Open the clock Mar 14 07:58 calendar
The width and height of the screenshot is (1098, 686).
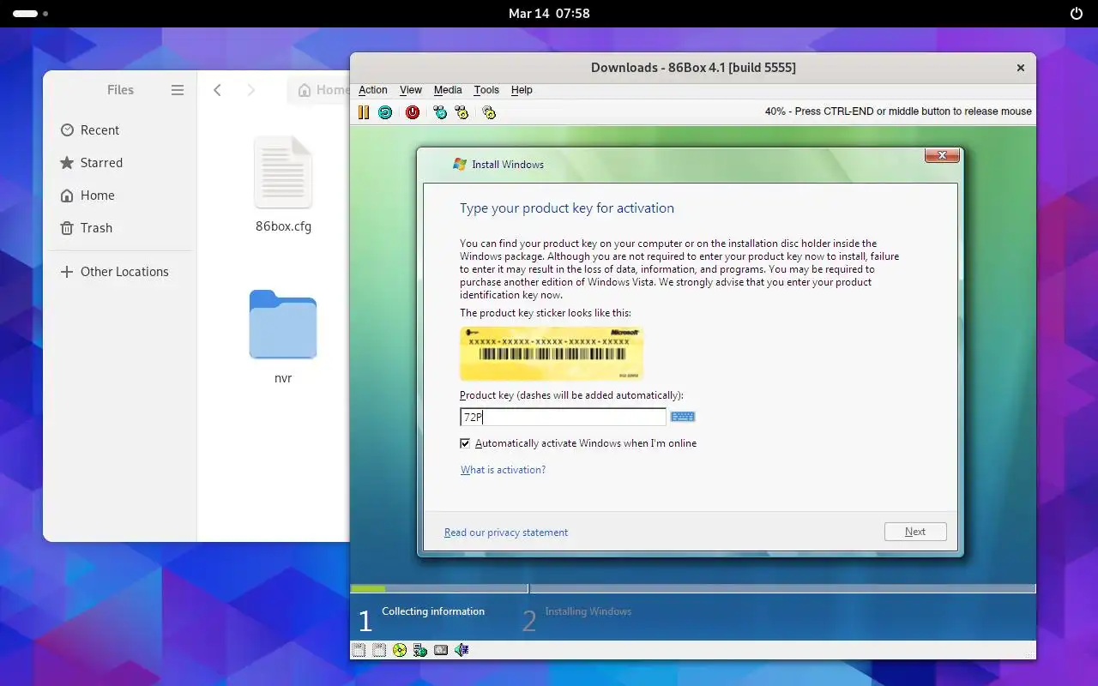(x=549, y=14)
